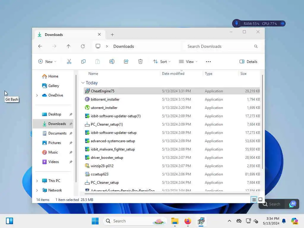This screenshot has width=304, height=228.
Task: Refresh the Downloads folder
Action: (83, 46)
